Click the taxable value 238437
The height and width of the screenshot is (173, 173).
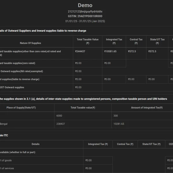tap(61, 124)
